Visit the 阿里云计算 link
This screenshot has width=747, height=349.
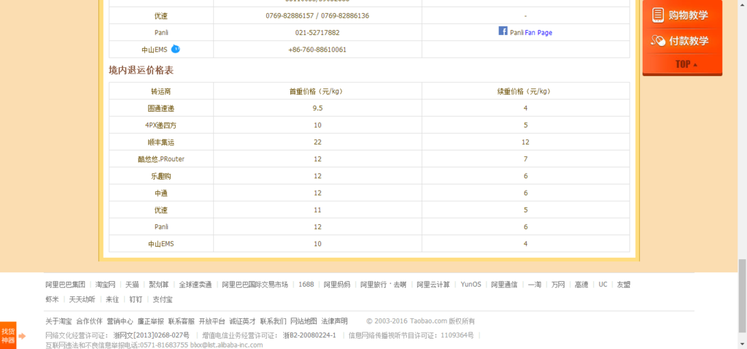(433, 285)
